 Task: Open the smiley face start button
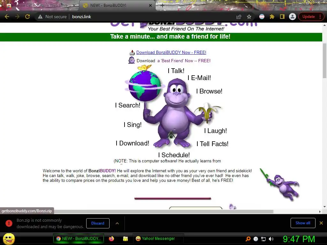coord(9,239)
